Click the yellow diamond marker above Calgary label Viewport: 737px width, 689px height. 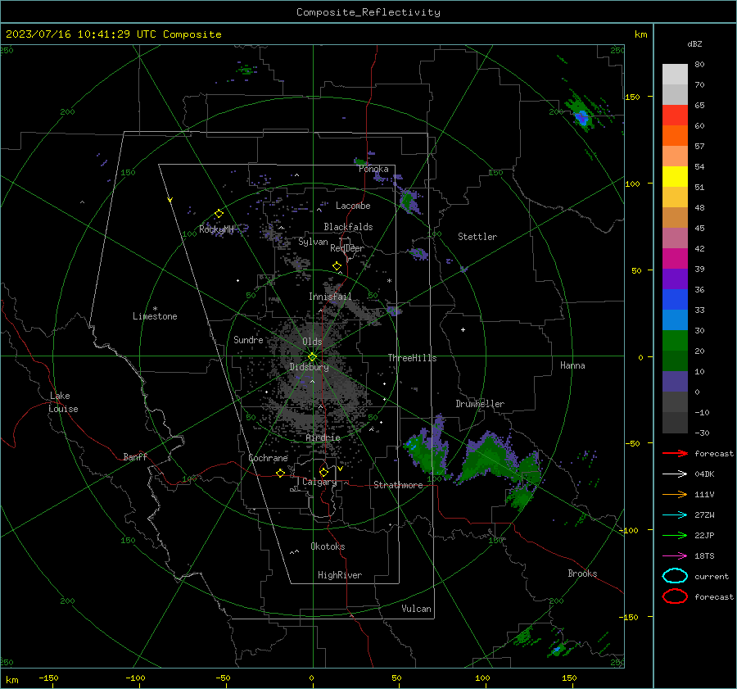point(323,472)
